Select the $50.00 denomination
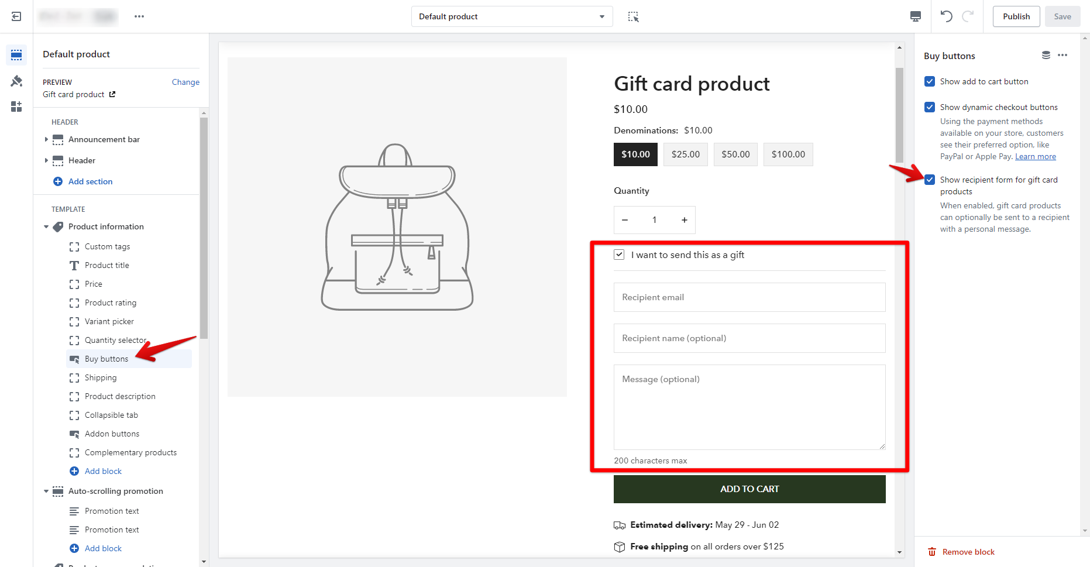The image size is (1090, 567). coord(735,154)
